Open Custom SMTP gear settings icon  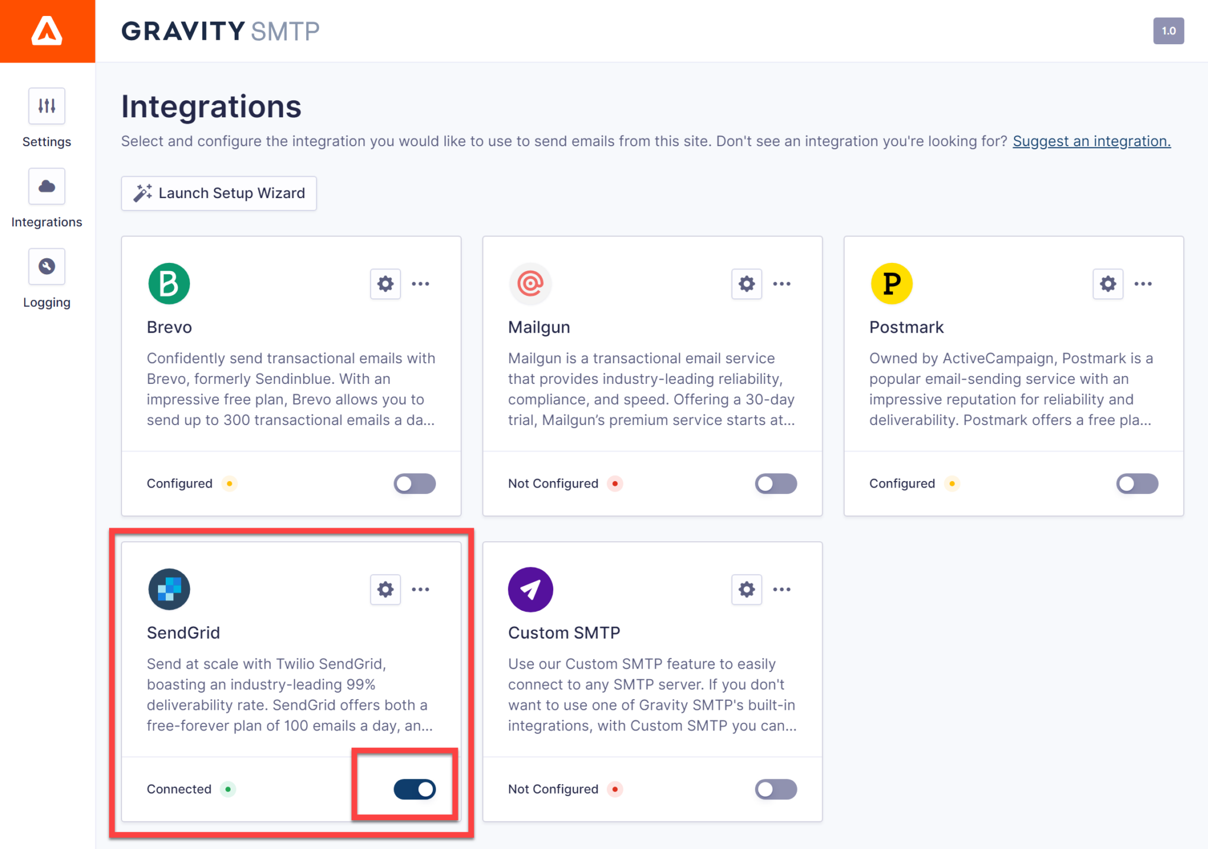pos(746,589)
